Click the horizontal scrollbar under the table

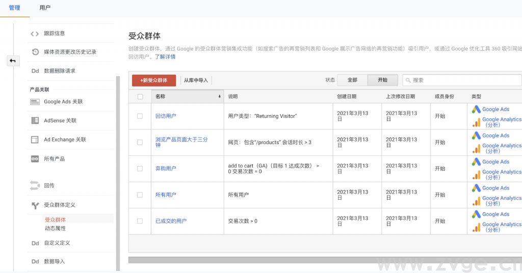[x=325, y=260]
